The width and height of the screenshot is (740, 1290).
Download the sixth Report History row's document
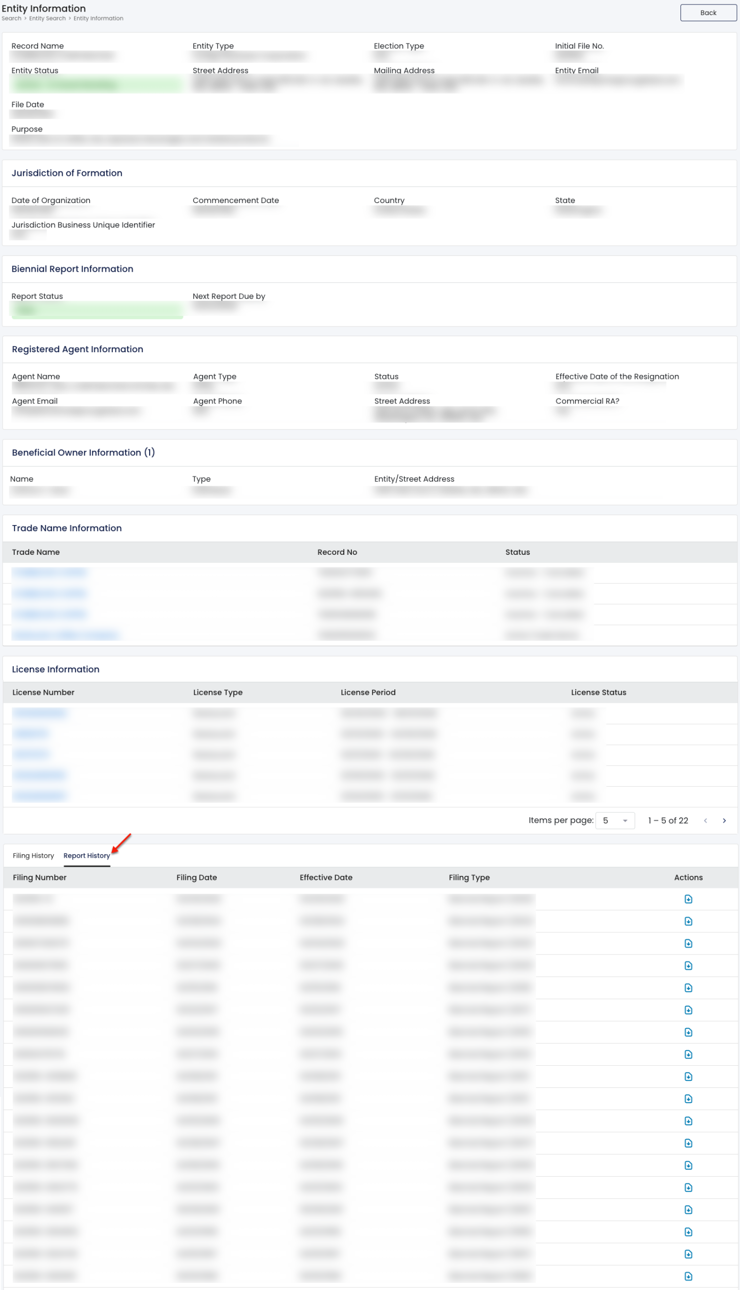click(688, 1010)
